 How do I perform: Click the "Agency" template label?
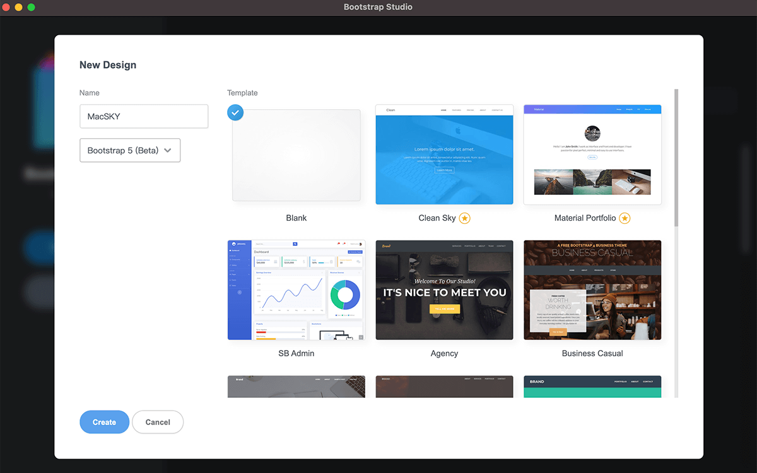click(444, 354)
